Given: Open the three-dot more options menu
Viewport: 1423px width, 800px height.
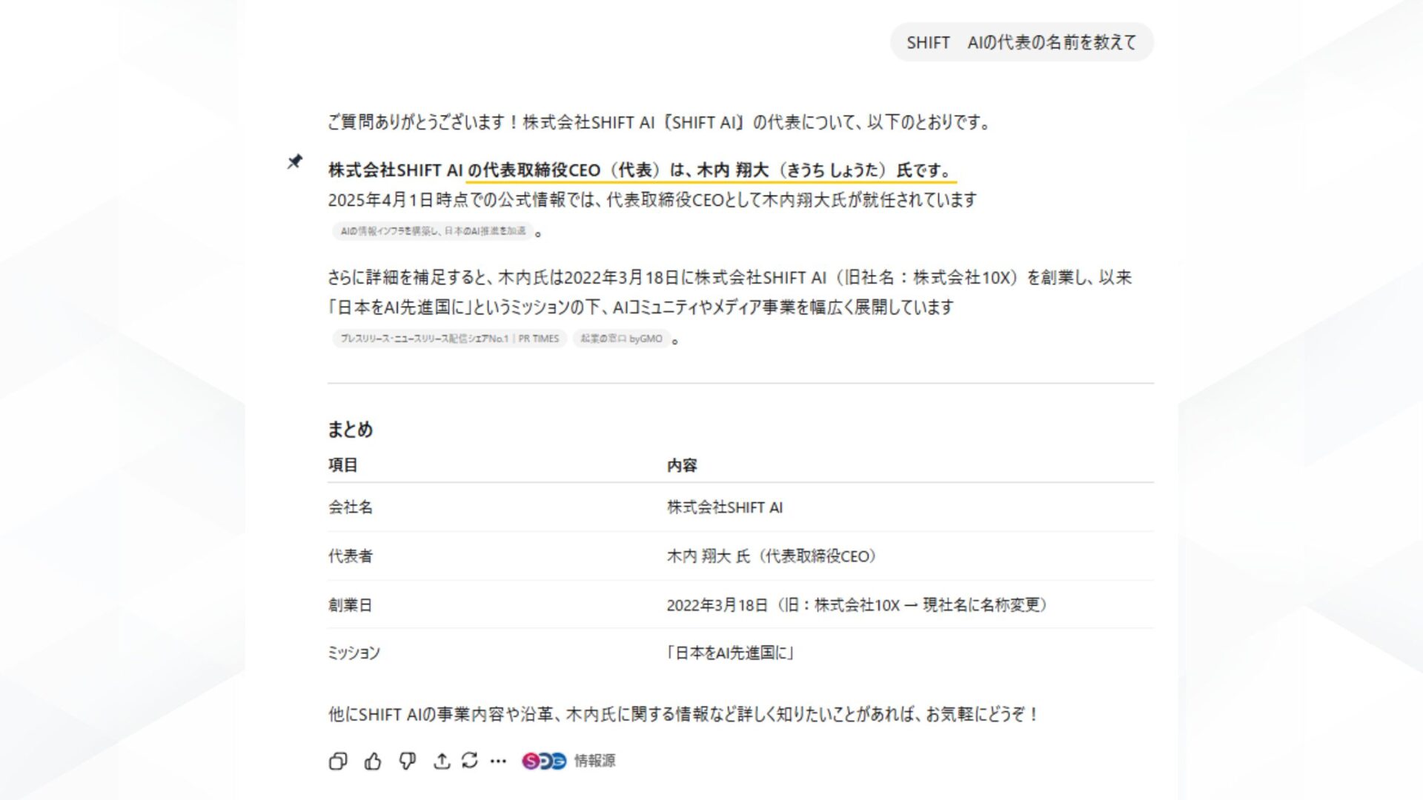Looking at the screenshot, I should [498, 761].
